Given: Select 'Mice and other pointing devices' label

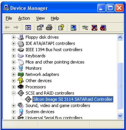Looking at the screenshot, I should [55, 62].
